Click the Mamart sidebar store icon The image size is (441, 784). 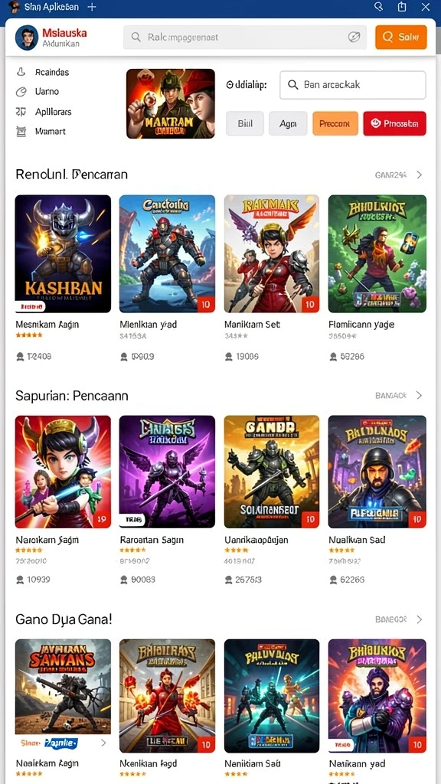(21, 132)
